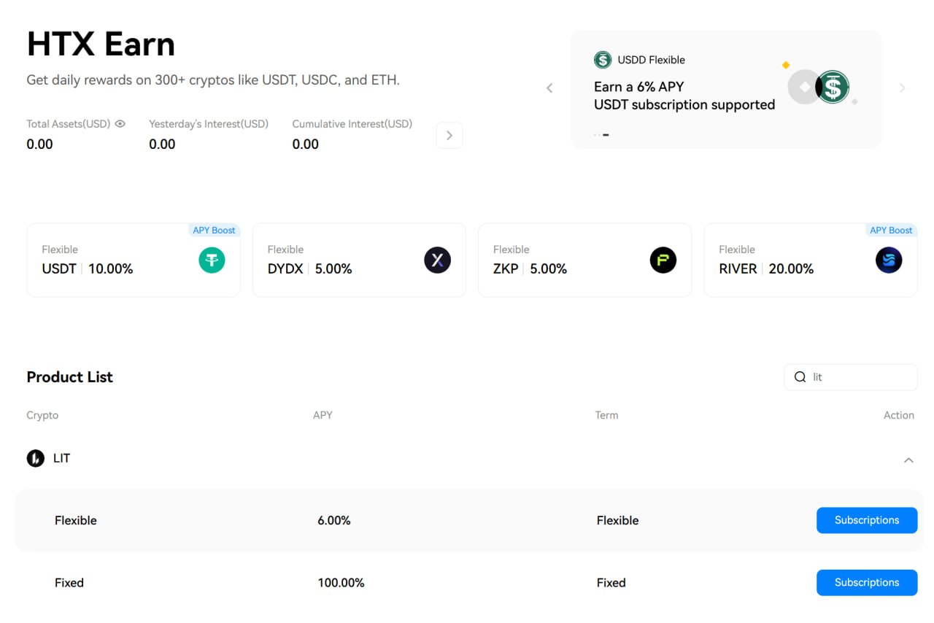The width and height of the screenshot is (934, 623).
Task: Click the USDT Tether coin icon
Action: tap(212, 260)
